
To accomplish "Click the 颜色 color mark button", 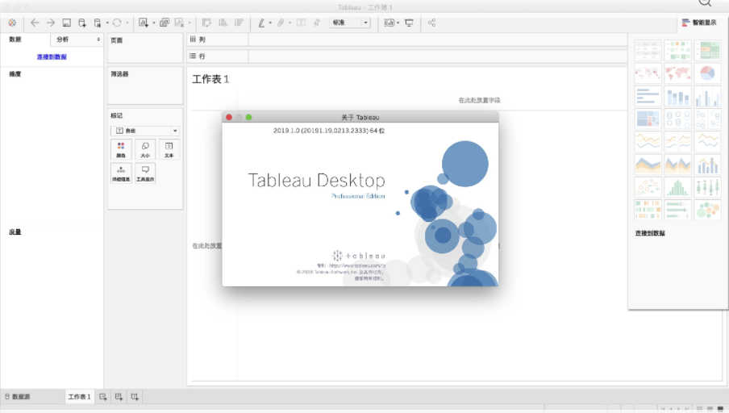I will [121, 149].
